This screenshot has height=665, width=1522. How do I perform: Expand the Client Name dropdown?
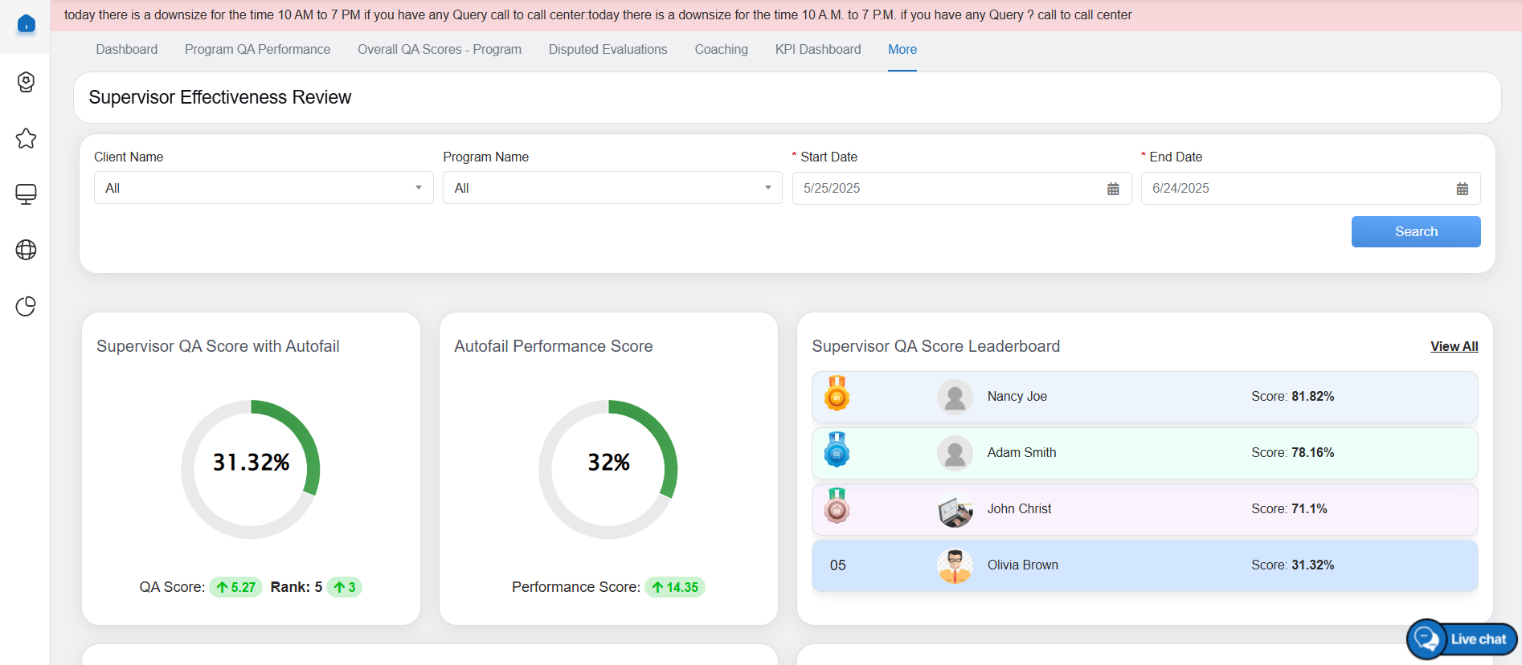pyautogui.click(x=264, y=188)
